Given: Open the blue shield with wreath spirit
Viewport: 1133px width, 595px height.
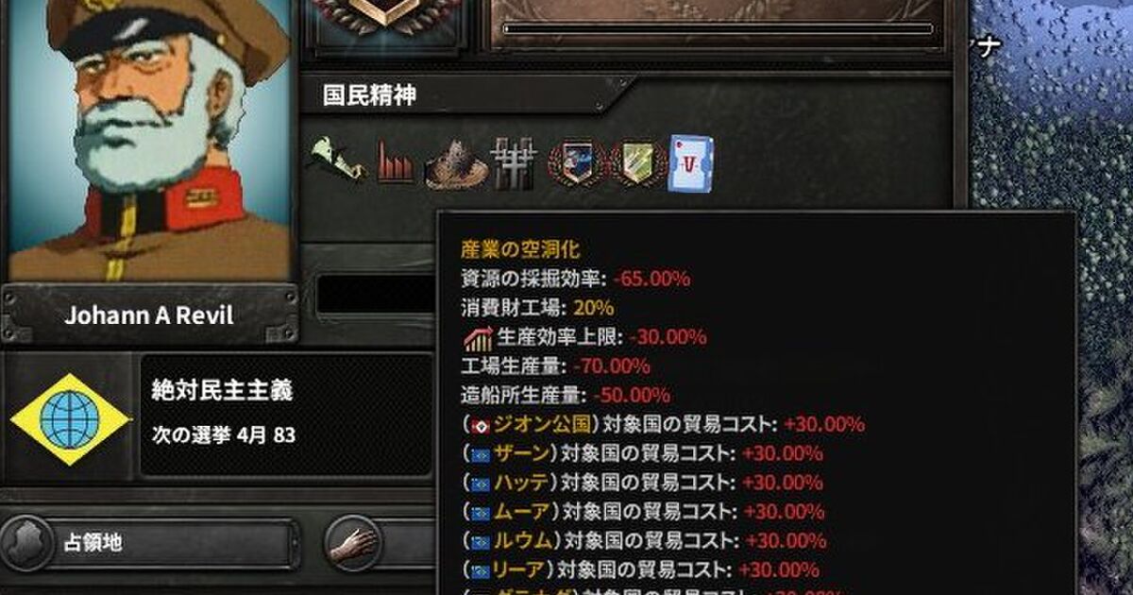Looking at the screenshot, I should (x=576, y=163).
